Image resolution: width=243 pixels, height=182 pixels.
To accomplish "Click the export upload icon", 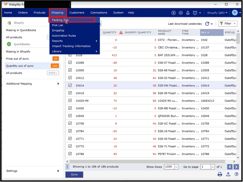I will point(228,174).
